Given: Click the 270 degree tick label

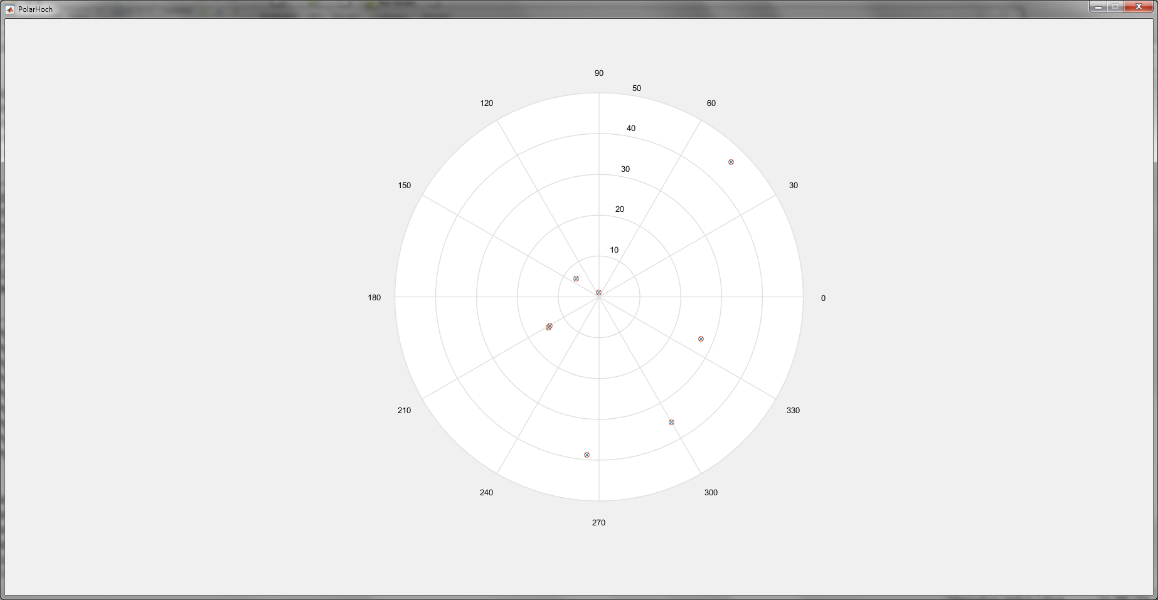Looking at the screenshot, I should click(598, 523).
